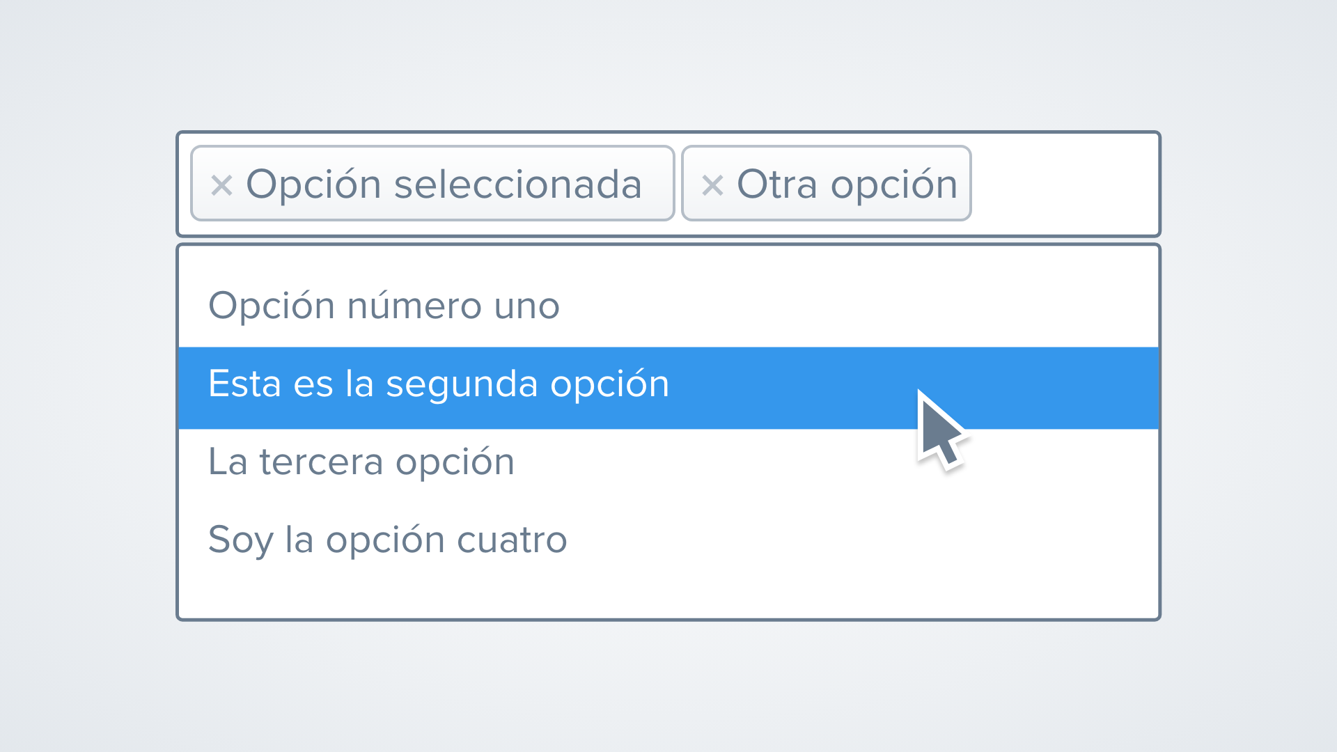Screen dimensions: 1337x752
Task: Click the text of the second selected tag
Action: (847, 184)
